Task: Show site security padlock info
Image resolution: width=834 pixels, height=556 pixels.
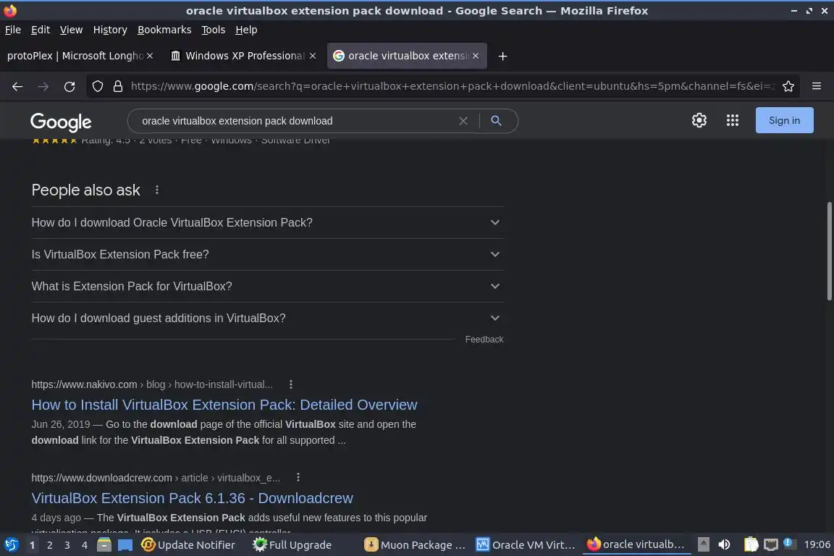Action: point(118,86)
